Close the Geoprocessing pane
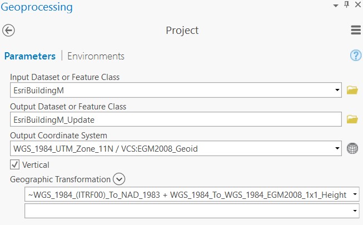The width and height of the screenshot is (363, 225). coord(357,5)
